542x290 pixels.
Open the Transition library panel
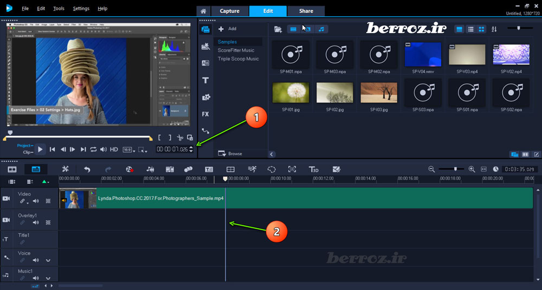[205, 63]
